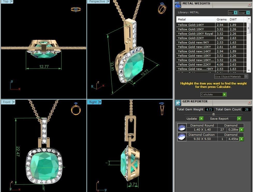Viewport: 253px width, 192px height.
Task: Click the Diamond Cushion shape label
Action: click(202, 135)
